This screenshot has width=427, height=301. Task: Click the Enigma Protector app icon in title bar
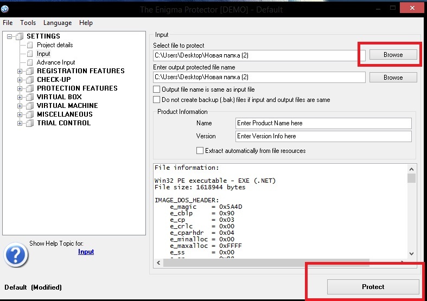pyautogui.click(x=5, y=9)
